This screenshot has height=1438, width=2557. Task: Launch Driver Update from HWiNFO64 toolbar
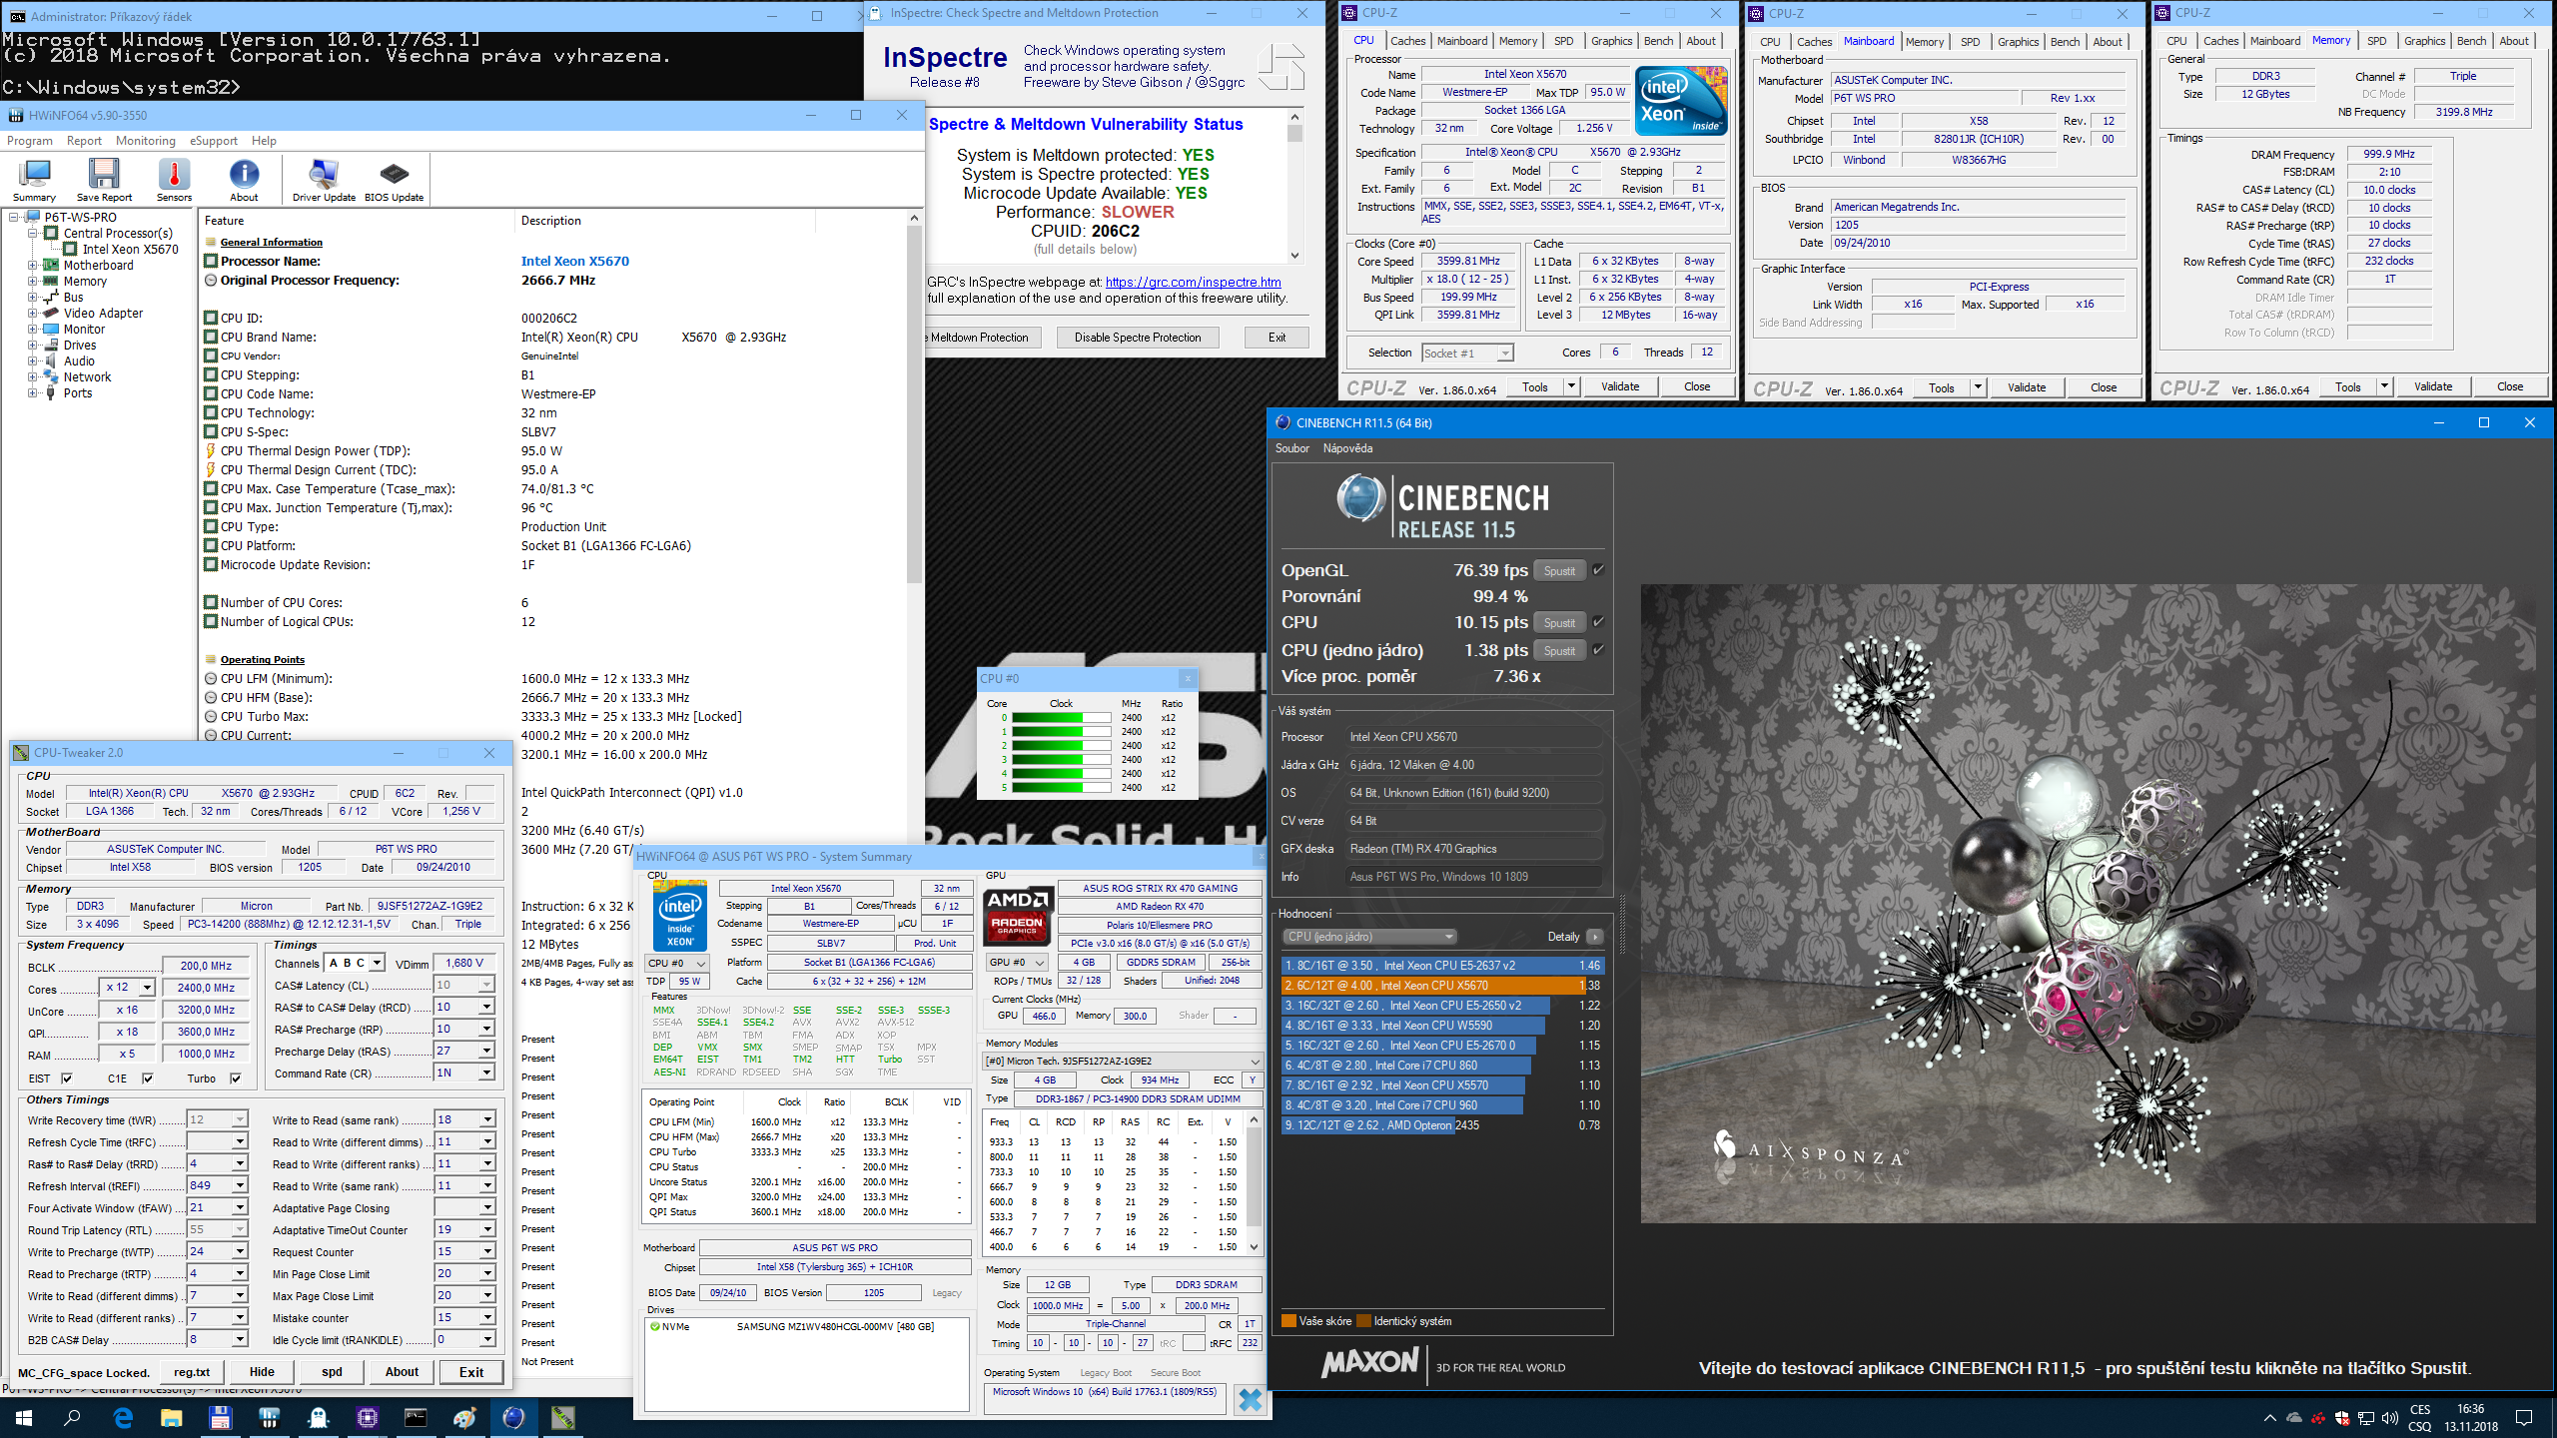tap(324, 180)
